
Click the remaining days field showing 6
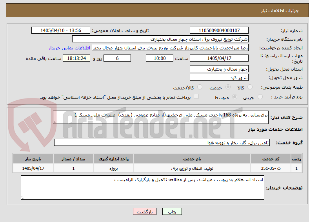click(x=117, y=58)
